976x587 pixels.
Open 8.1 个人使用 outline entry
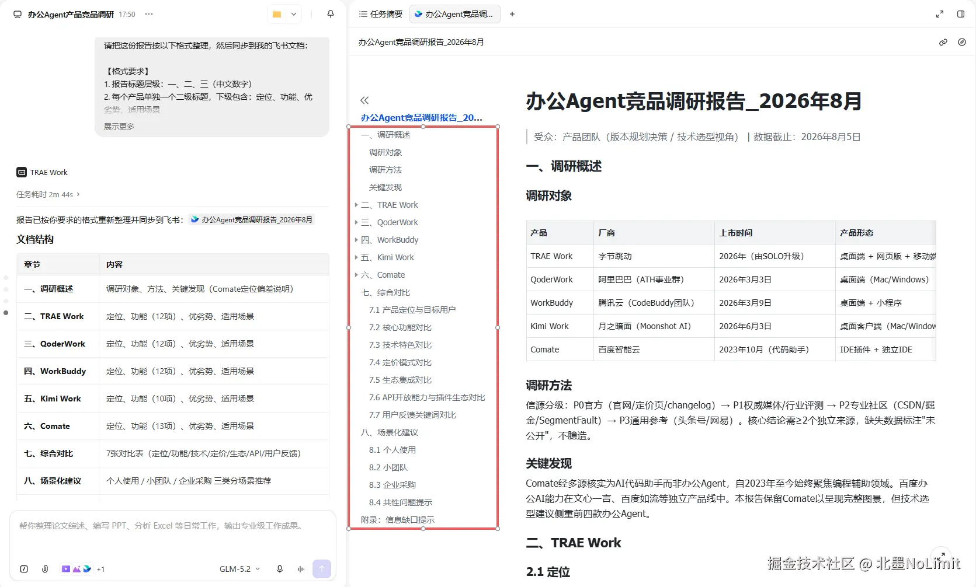coord(393,450)
